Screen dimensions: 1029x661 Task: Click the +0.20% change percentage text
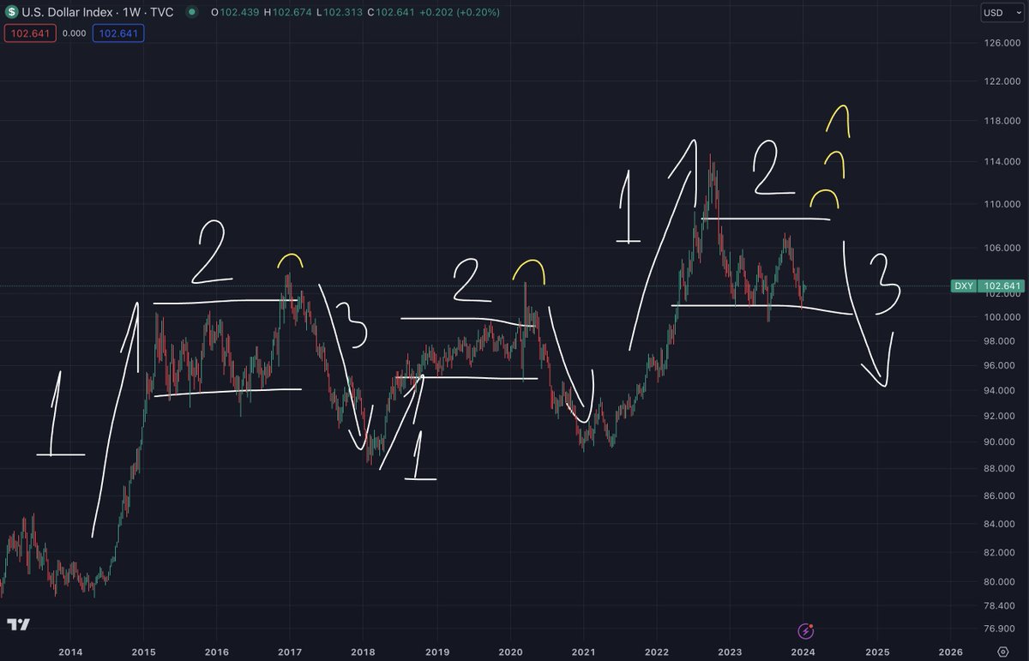[x=478, y=13]
